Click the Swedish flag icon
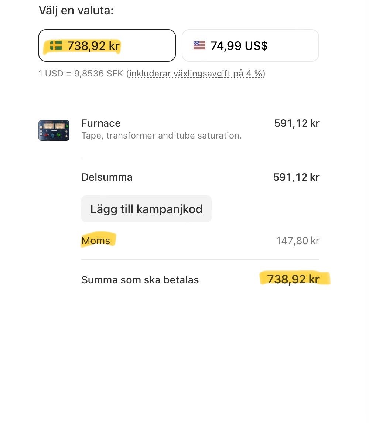 tap(56, 46)
